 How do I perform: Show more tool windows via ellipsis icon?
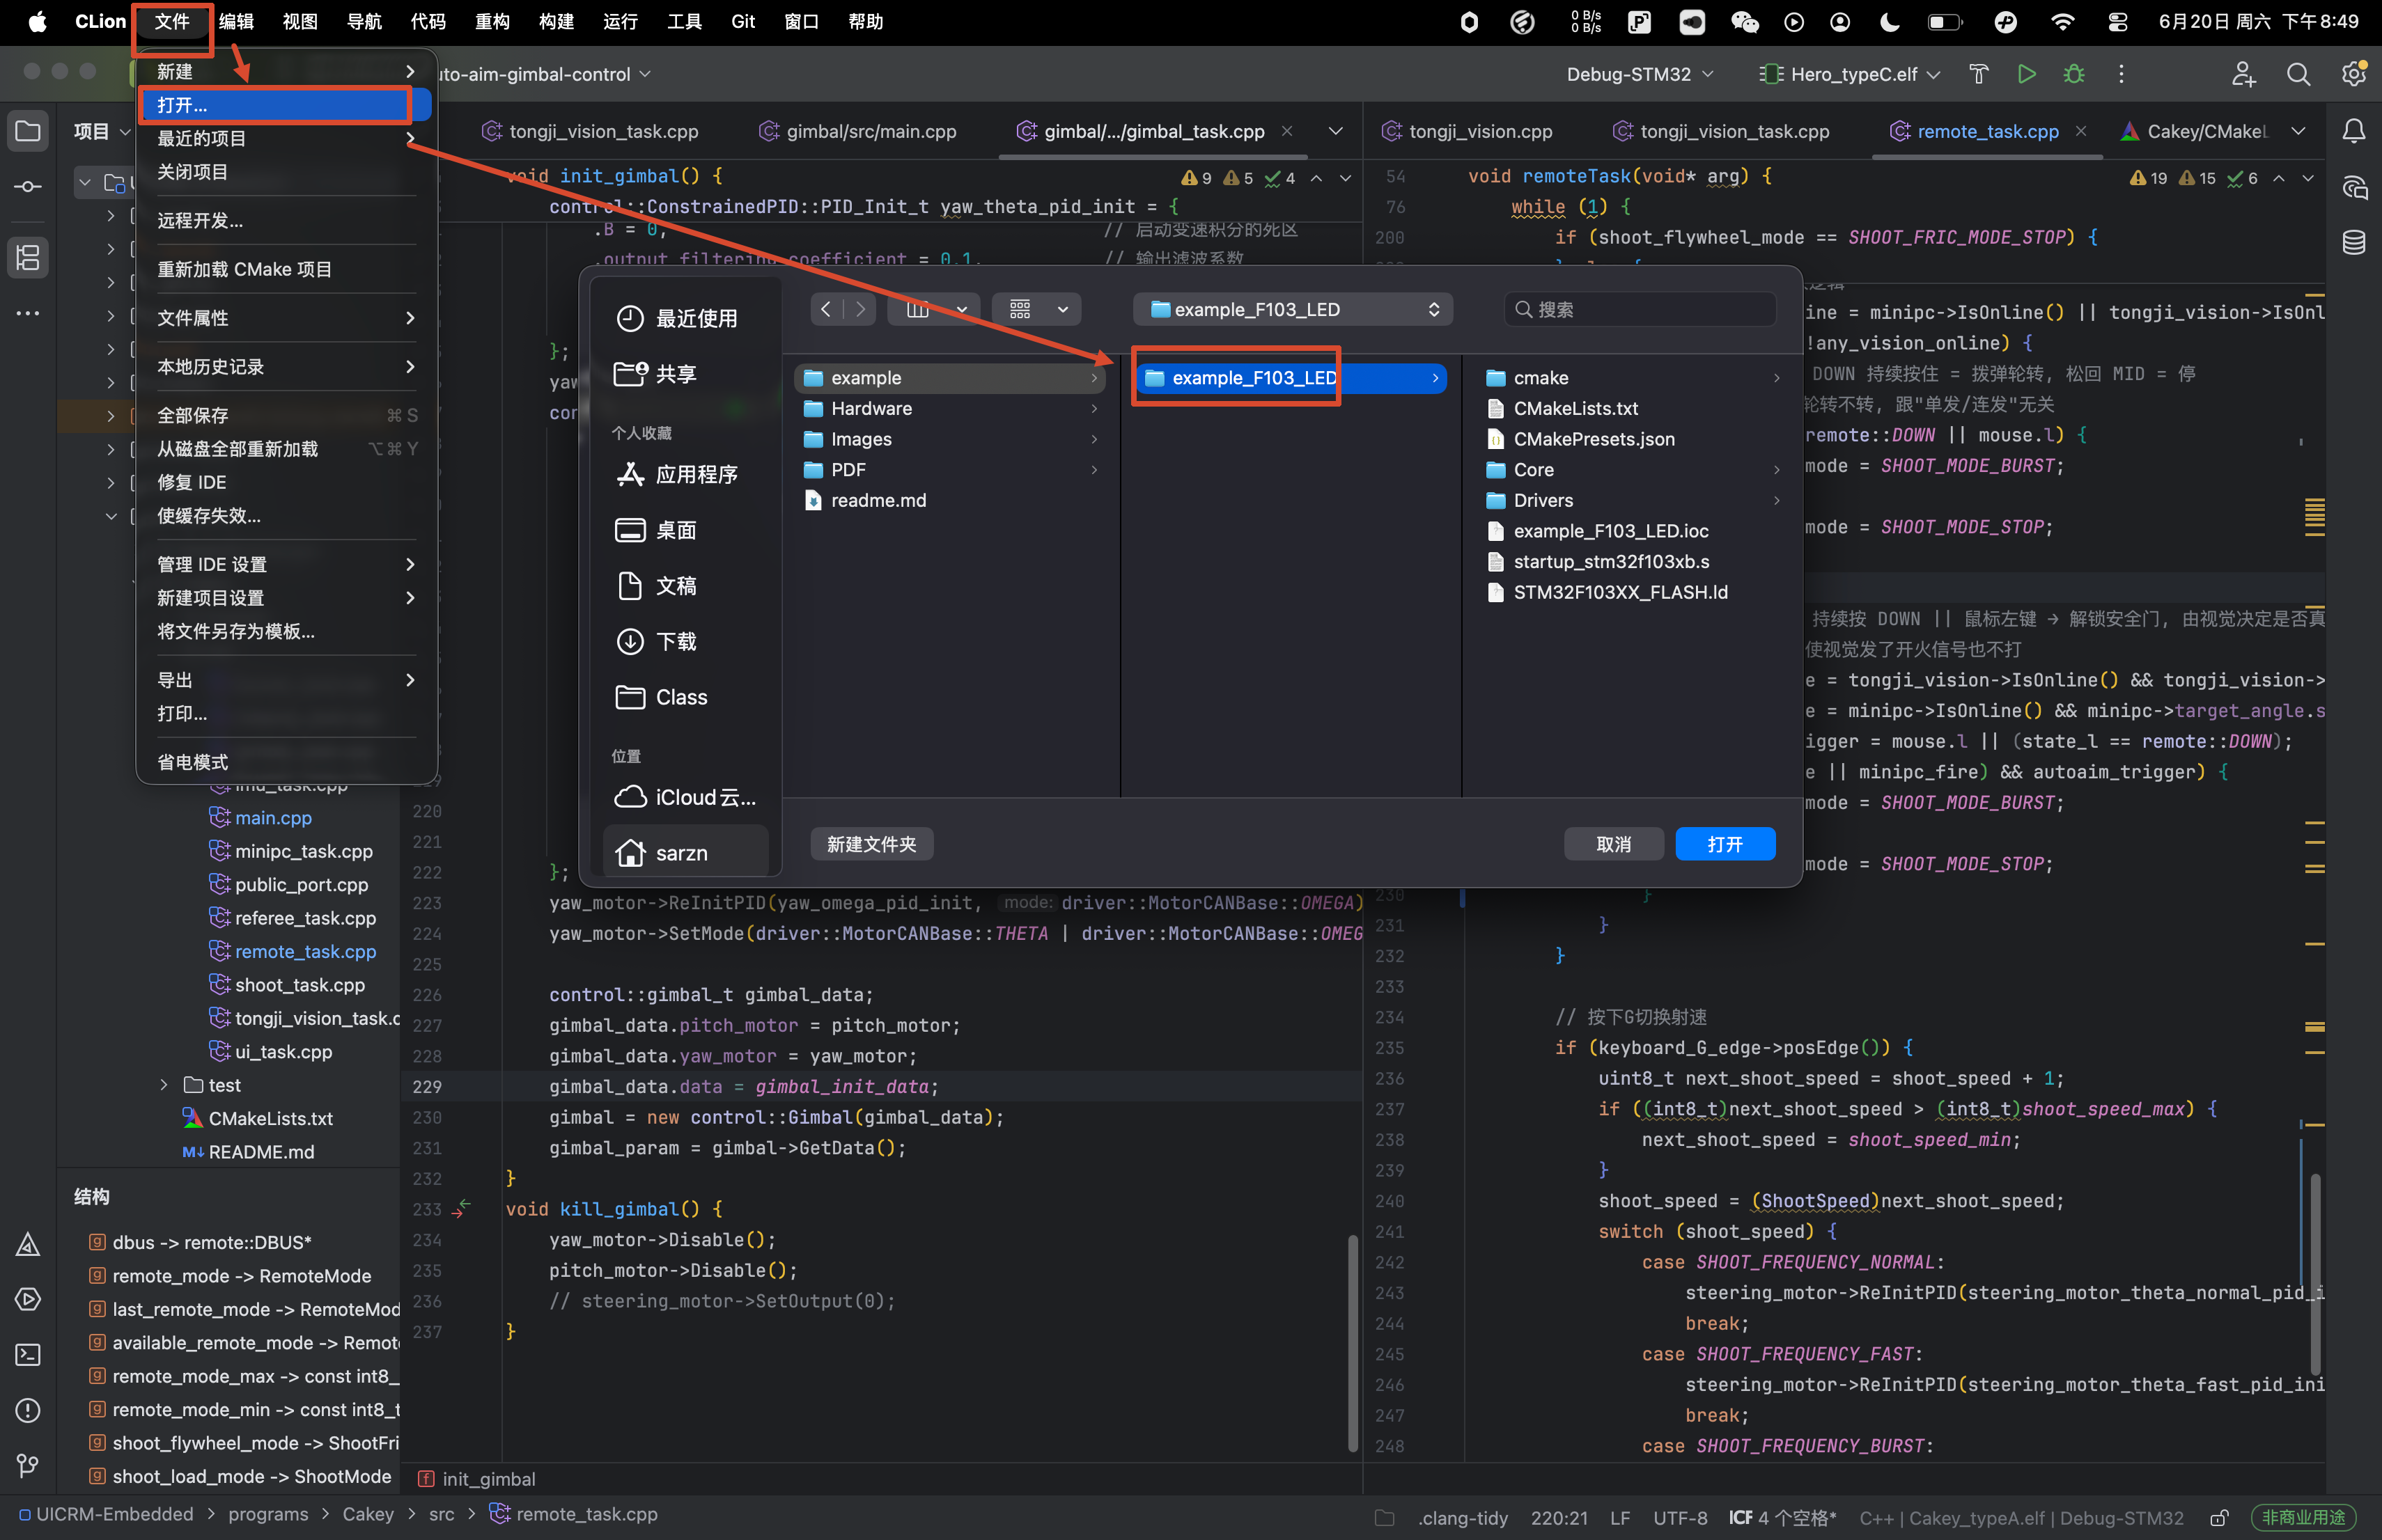coord(28,313)
